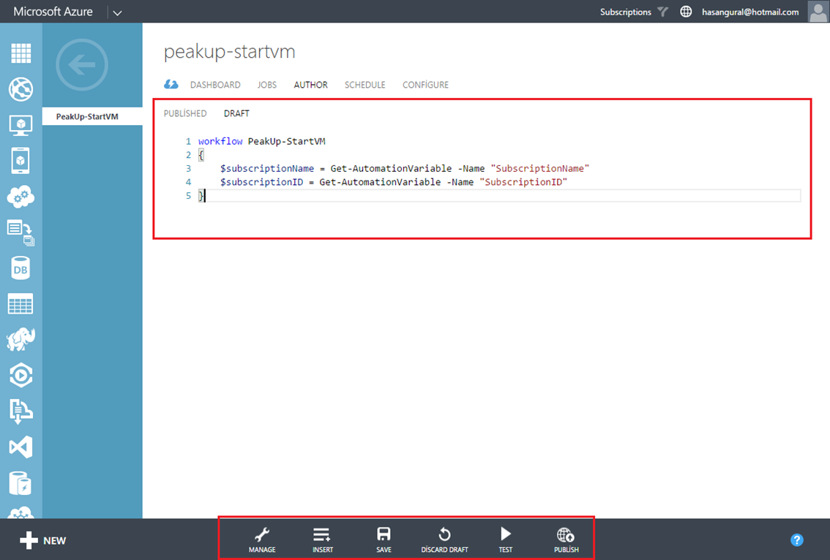
Task: Click the "SubscriptionName" string literal
Action: point(540,168)
